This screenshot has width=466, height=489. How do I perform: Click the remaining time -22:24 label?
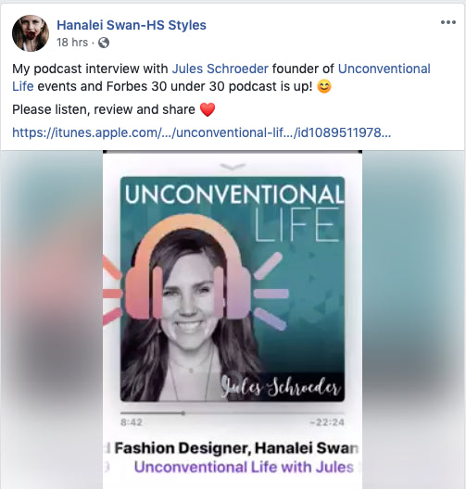point(327,422)
